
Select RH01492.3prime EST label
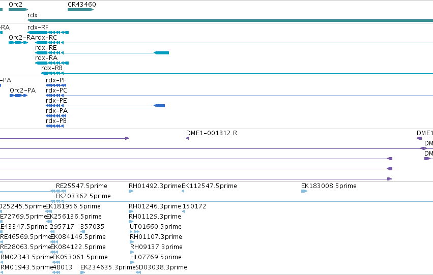point(155,186)
